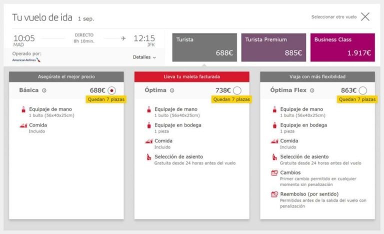Click the Comida meal icon in Óptima card
The height and width of the screenshot is (234, 384).
(x=149, y=141)
